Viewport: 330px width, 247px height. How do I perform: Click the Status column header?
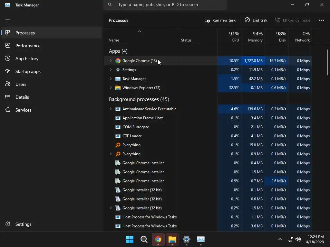pos(198,36)
